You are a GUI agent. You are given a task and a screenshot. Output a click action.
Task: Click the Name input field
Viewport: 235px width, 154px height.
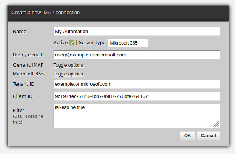137,32
